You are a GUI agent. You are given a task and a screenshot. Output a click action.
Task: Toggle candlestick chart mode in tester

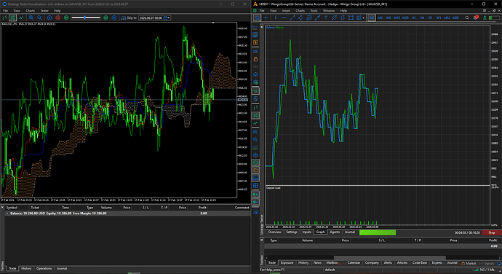click(x=12, y=18)
